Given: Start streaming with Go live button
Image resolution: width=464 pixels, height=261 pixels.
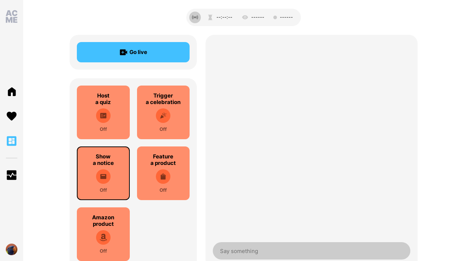Looking at the screenshot, I should (x=133, y=52).
